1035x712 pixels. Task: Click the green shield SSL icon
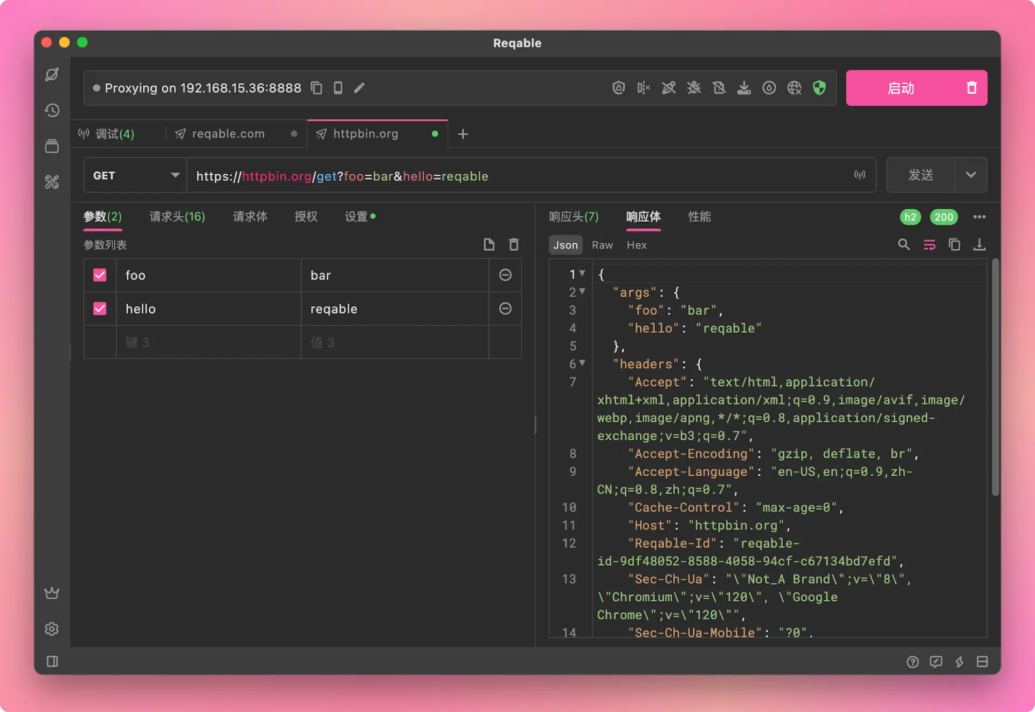(819, 88)
